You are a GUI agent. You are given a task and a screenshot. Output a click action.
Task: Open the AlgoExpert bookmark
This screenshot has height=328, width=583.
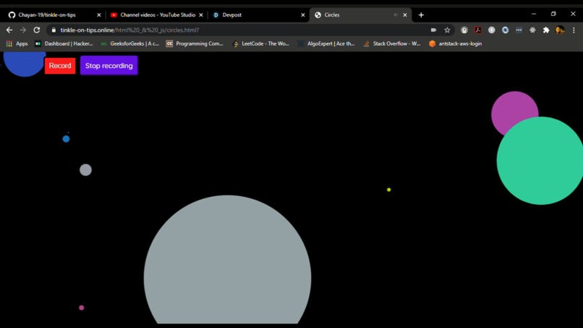pyautogui.click(x=326, y=43)
